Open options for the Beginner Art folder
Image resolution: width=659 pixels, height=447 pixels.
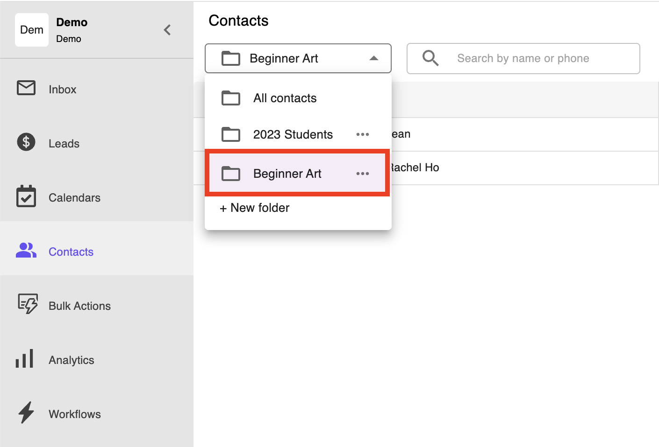363,173
